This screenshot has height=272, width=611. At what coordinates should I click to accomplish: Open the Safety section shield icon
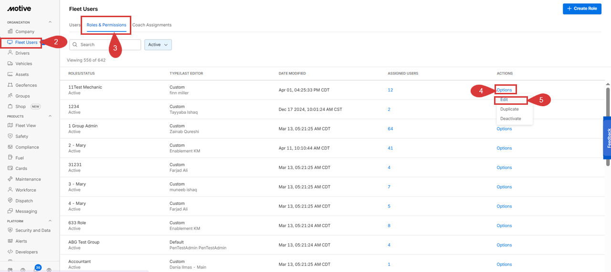(x=10, y=136)
